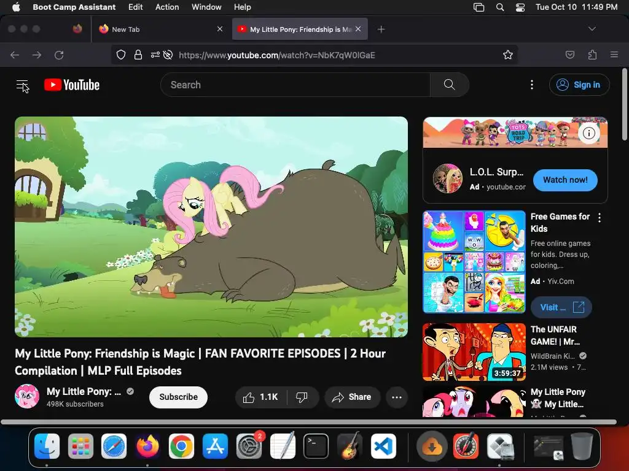Open Boot Camp Assistant app menu
629x471 pixels.
[74, 7]
